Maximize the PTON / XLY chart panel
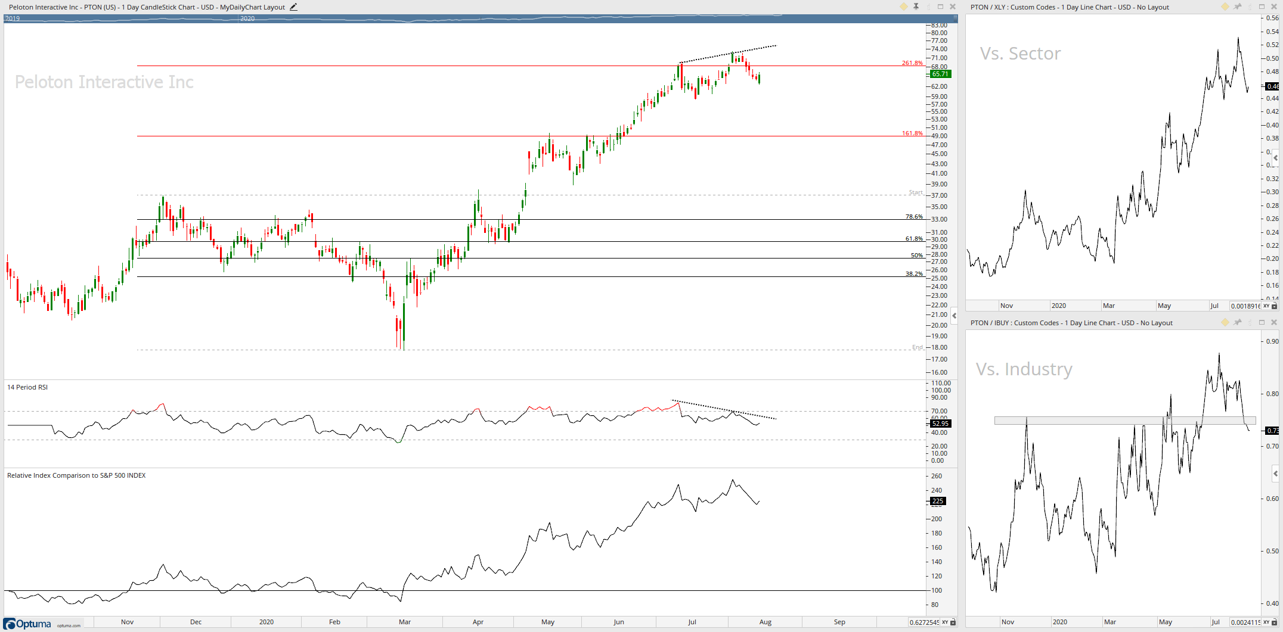1283x632 pixels. tap(1262, 7)
